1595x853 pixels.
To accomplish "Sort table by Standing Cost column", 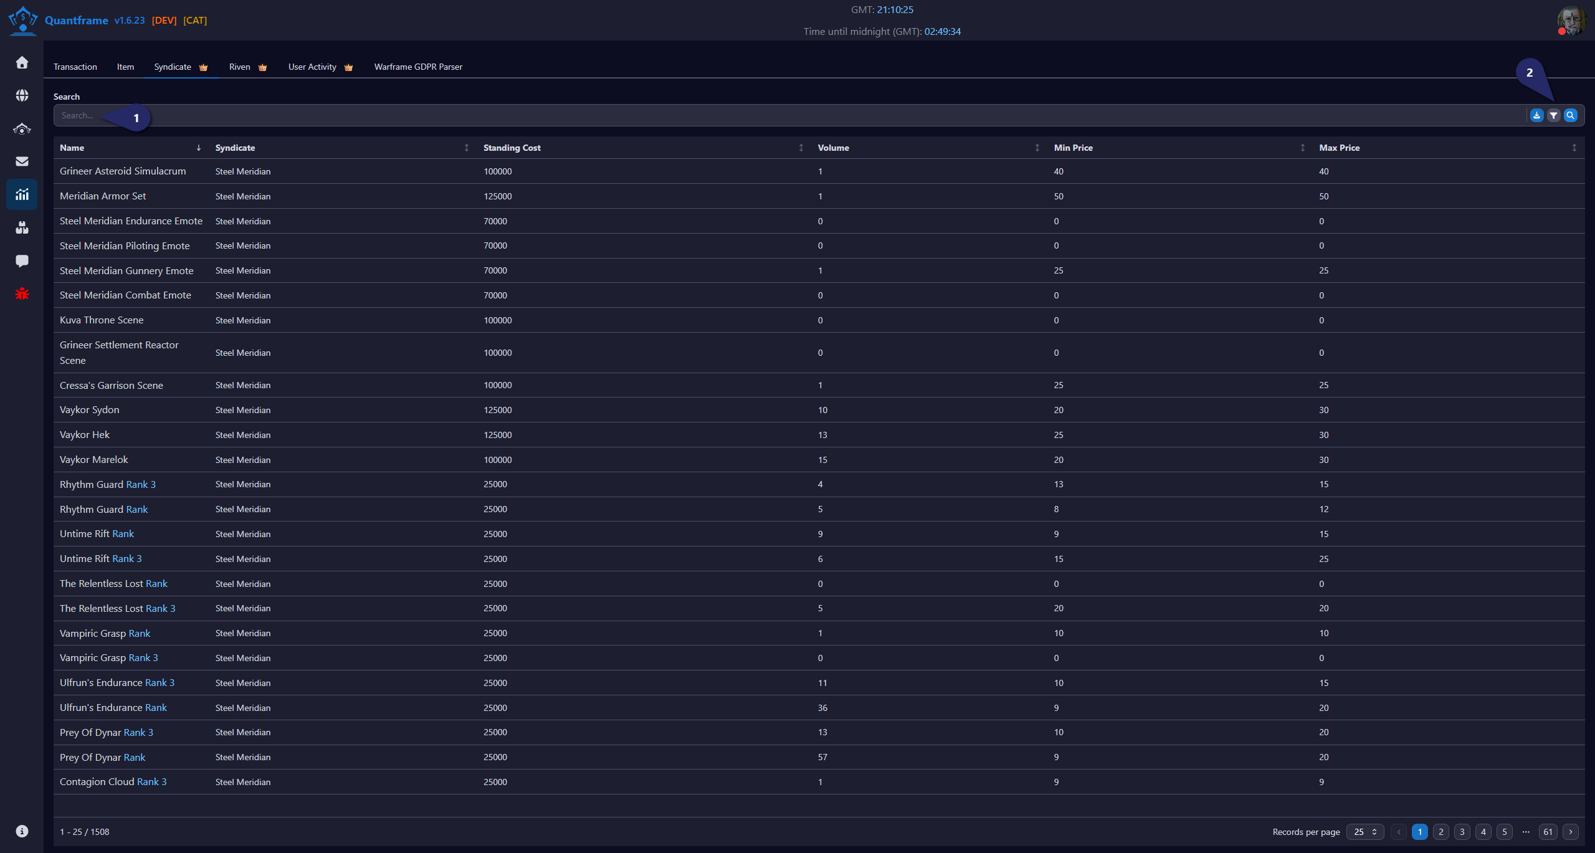I will click(x=644, y=148).
